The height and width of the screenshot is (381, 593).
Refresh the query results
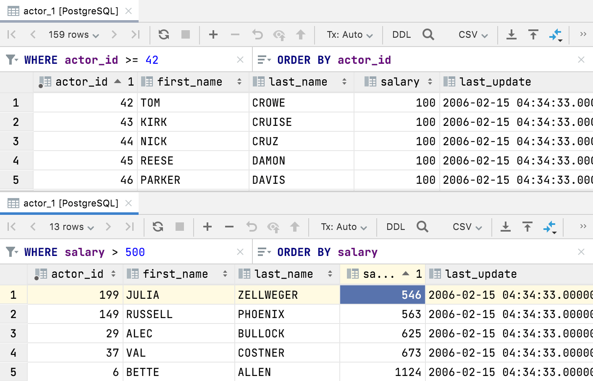click(x=163, y=34)
